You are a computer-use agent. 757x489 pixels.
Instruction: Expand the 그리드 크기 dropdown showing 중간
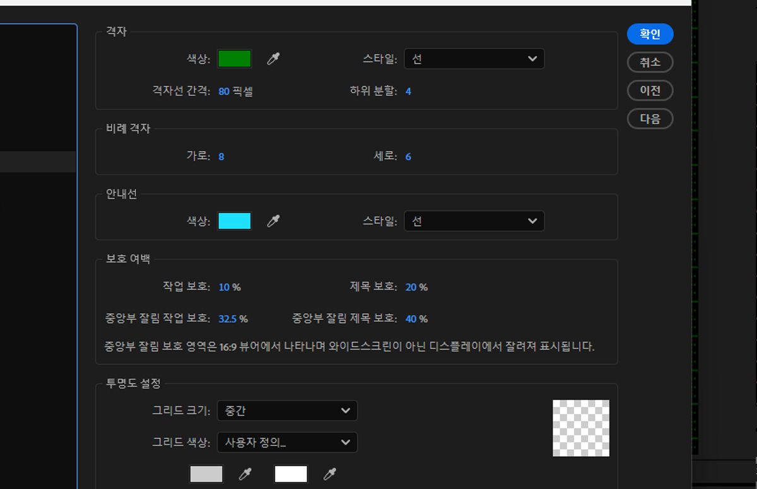point(287,410)
